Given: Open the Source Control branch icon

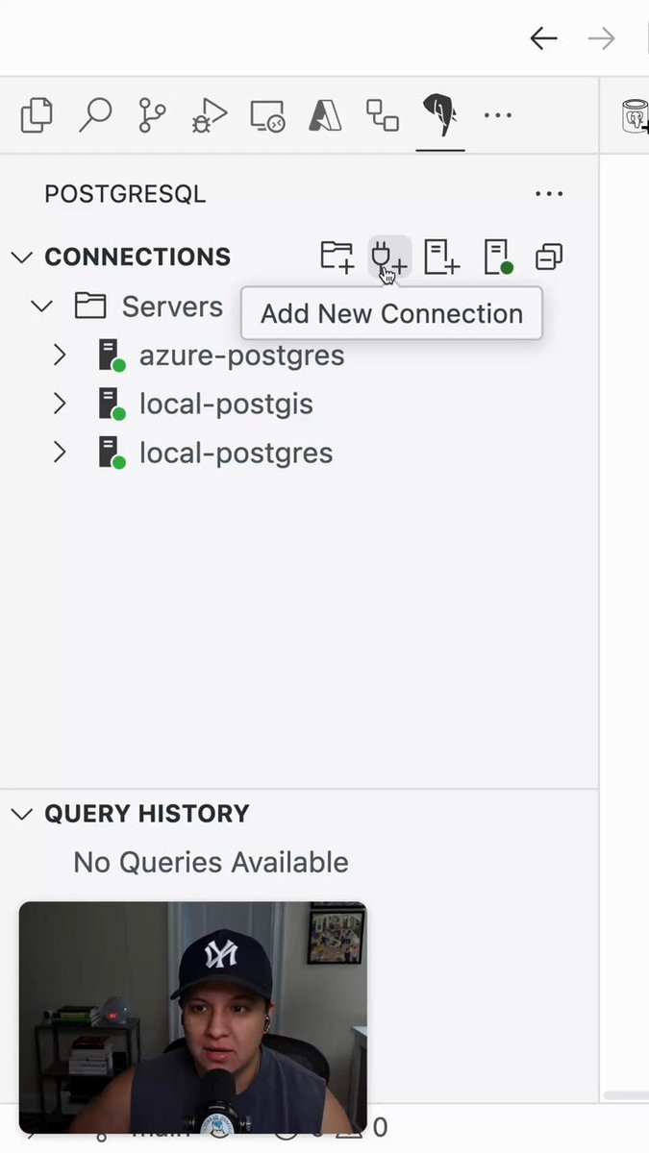Looking at the screenshot, I should (x=152, y=115).
